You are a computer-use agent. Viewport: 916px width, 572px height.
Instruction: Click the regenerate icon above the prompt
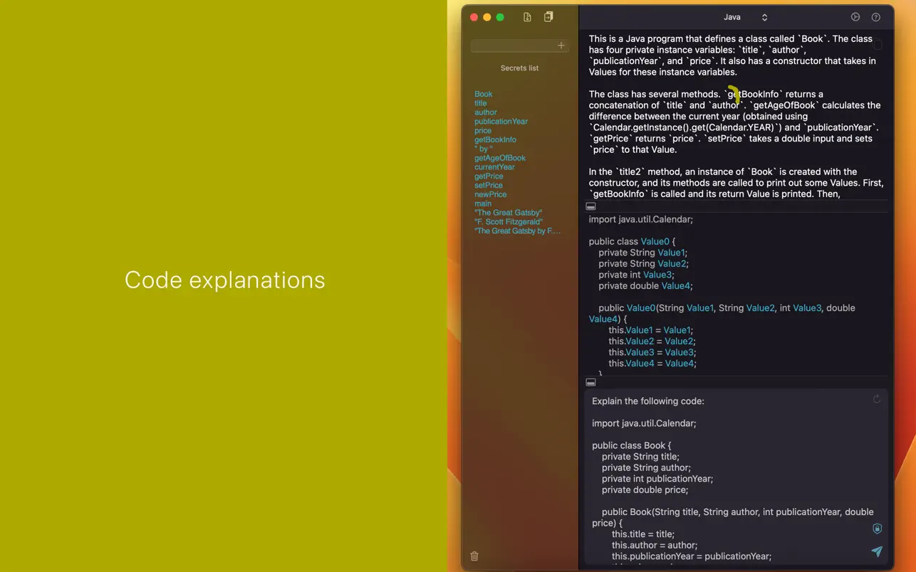pos(877,399)
